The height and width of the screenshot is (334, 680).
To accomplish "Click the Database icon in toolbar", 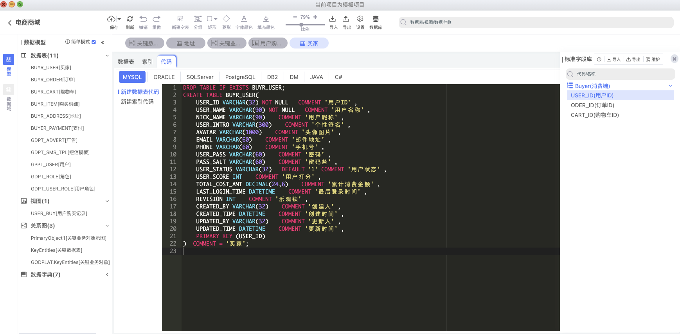I will click(x=375, y=19).
